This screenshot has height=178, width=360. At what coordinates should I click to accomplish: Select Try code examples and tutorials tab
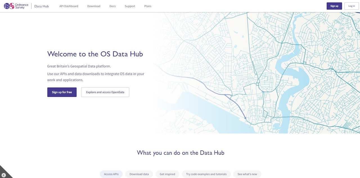pos(206,174)
